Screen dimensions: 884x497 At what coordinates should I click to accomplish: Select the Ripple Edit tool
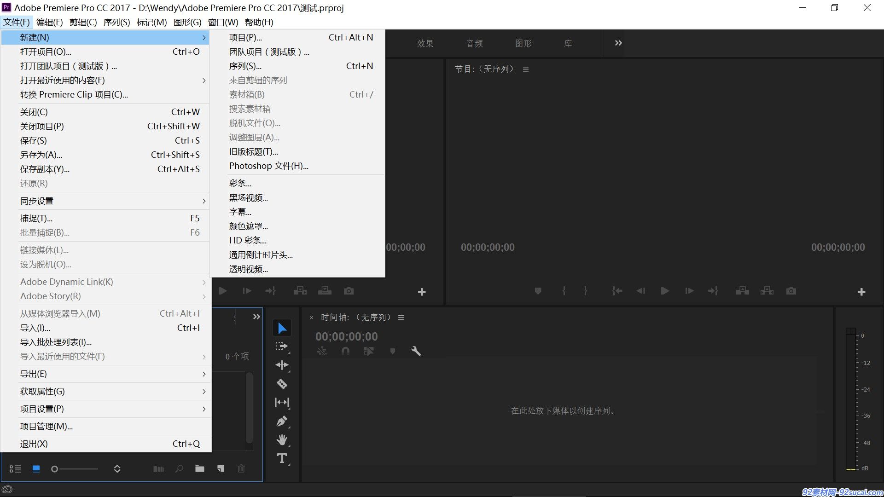282,365
